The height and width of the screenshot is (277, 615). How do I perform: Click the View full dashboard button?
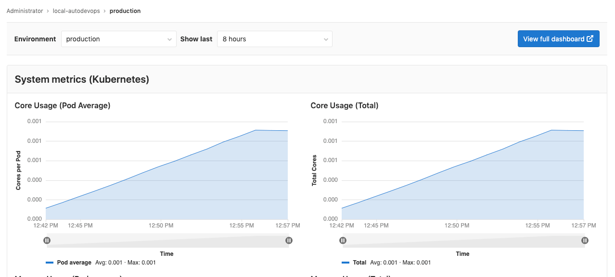(x=558, y=38)
